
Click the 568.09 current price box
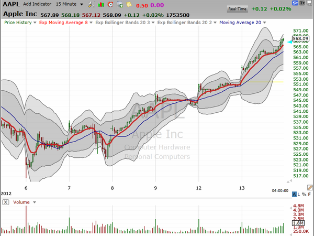point(300,38)
